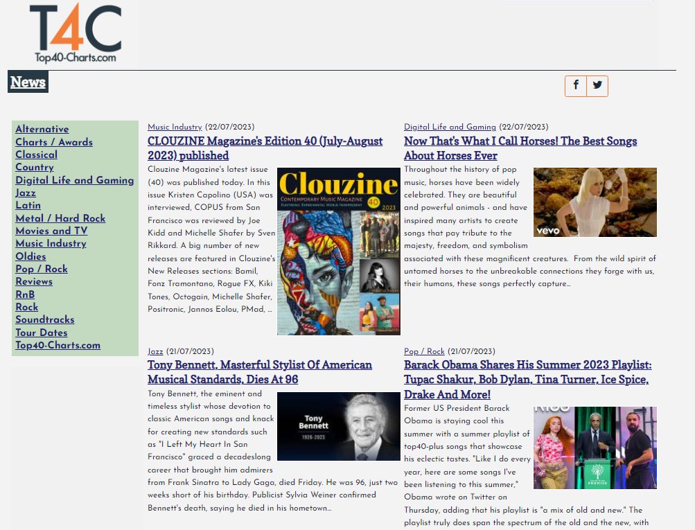The height and width of the screenshot is (530, 695).
Task: Open the Reviews category
Action: point(34,281)
